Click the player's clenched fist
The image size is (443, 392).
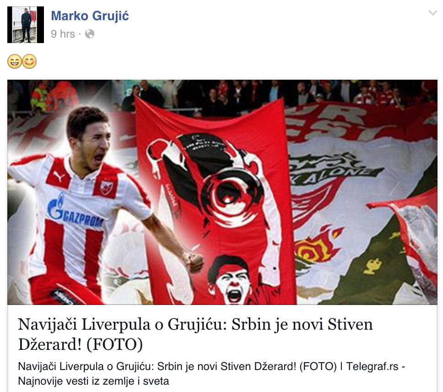pyautogui.click(x=194, y=261)
